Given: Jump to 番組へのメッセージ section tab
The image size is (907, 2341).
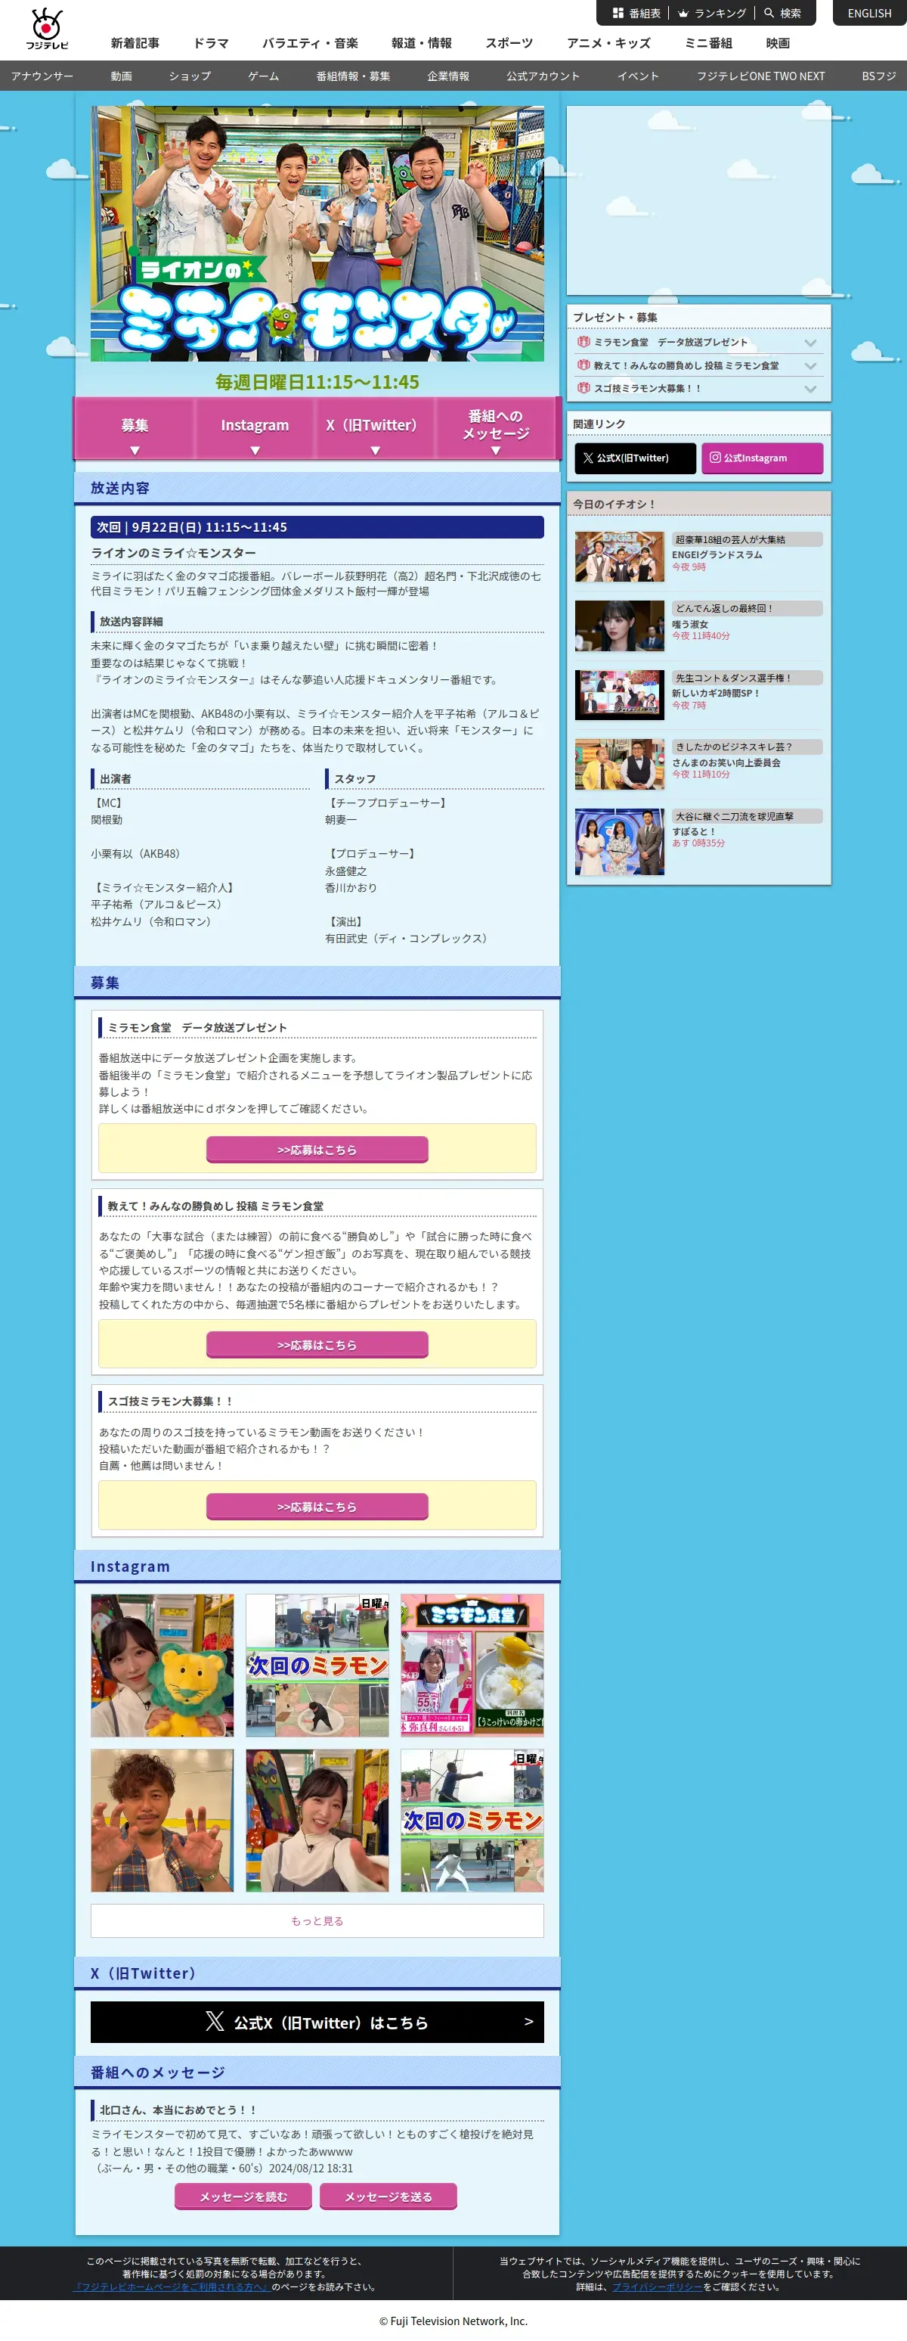Looking at the screenshot, I should click(x=496, y=428).
